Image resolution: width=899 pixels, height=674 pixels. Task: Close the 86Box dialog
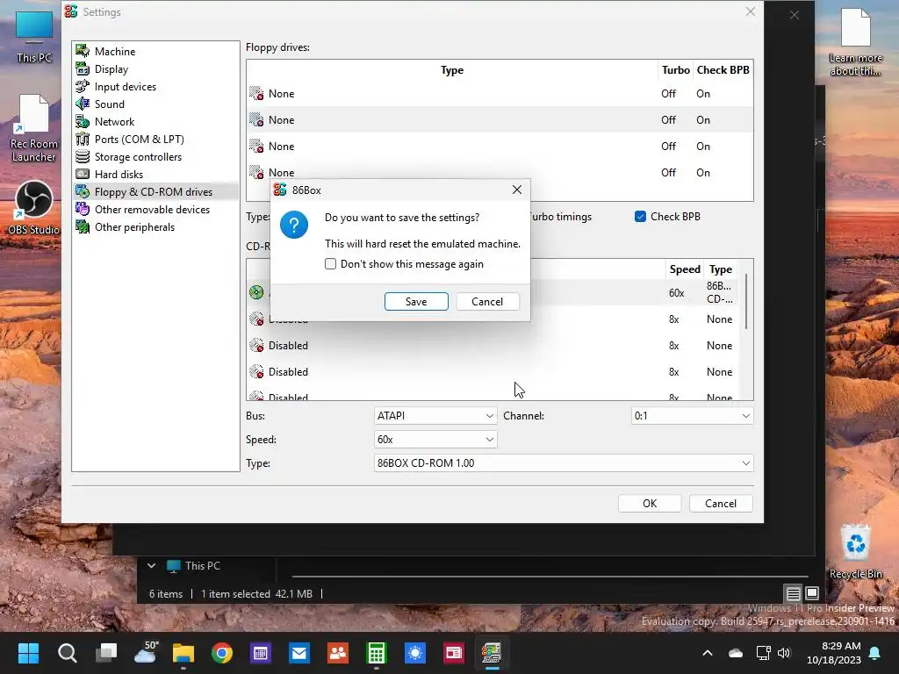pos(516,190)
